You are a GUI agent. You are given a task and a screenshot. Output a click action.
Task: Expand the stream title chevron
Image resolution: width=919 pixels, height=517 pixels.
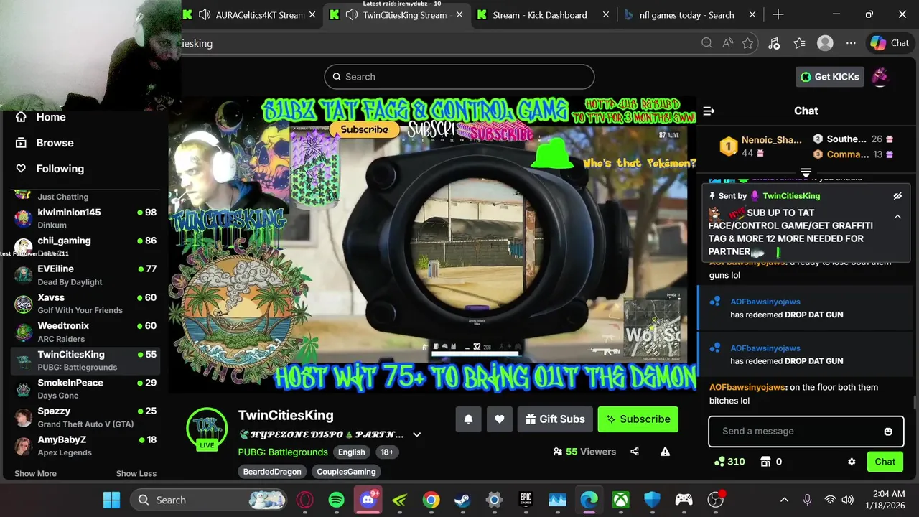coord(416,434)
